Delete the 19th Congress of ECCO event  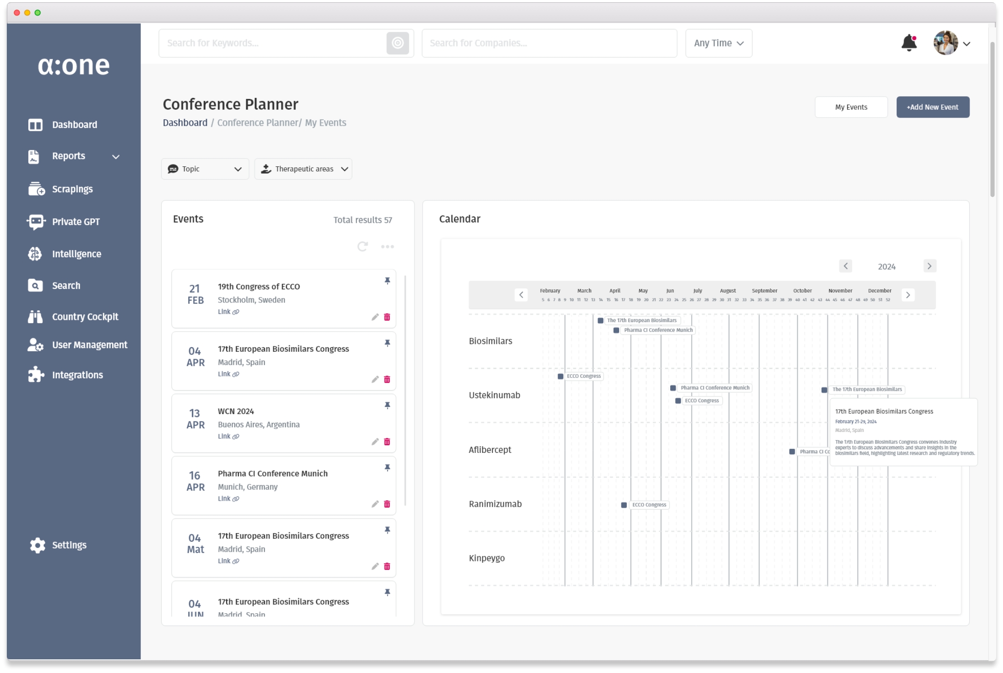[x=387, y=318]
